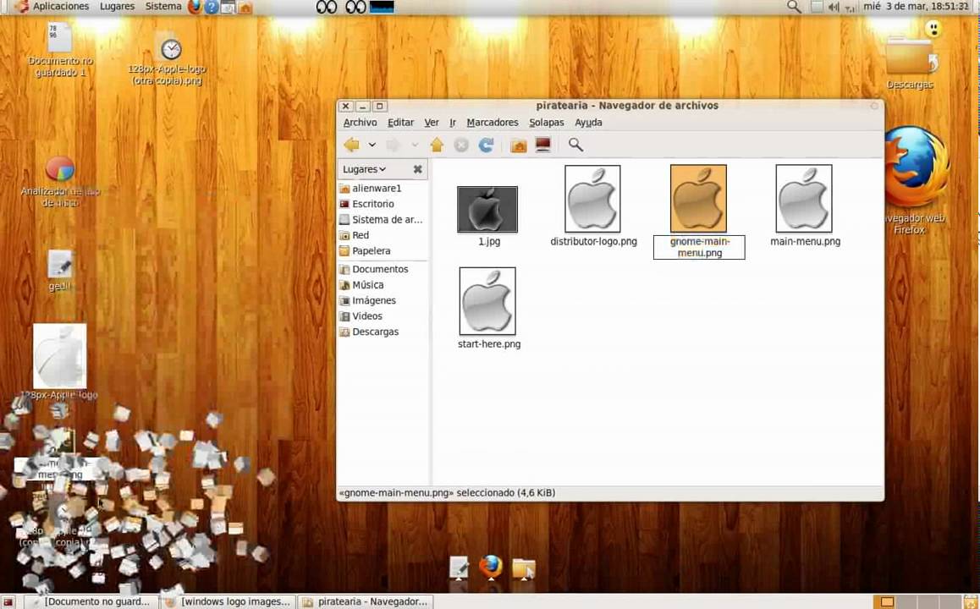Click the home folder launcher in top panel
The width and height of the screenshot is (980, 609).
pyautogui.click(x=245, y=8)
